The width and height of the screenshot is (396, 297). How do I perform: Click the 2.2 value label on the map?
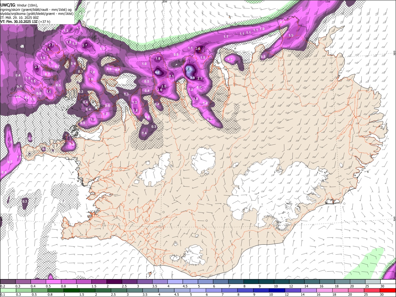tap(200, 79)
